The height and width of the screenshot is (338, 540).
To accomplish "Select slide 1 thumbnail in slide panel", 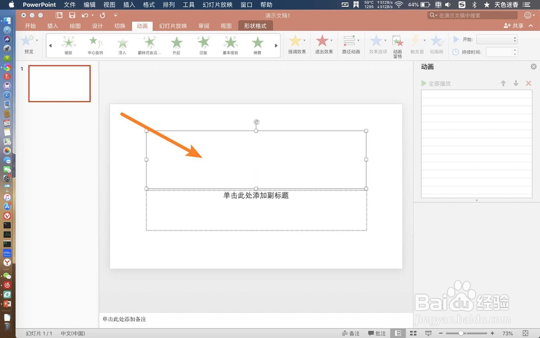I will [59, 83].
